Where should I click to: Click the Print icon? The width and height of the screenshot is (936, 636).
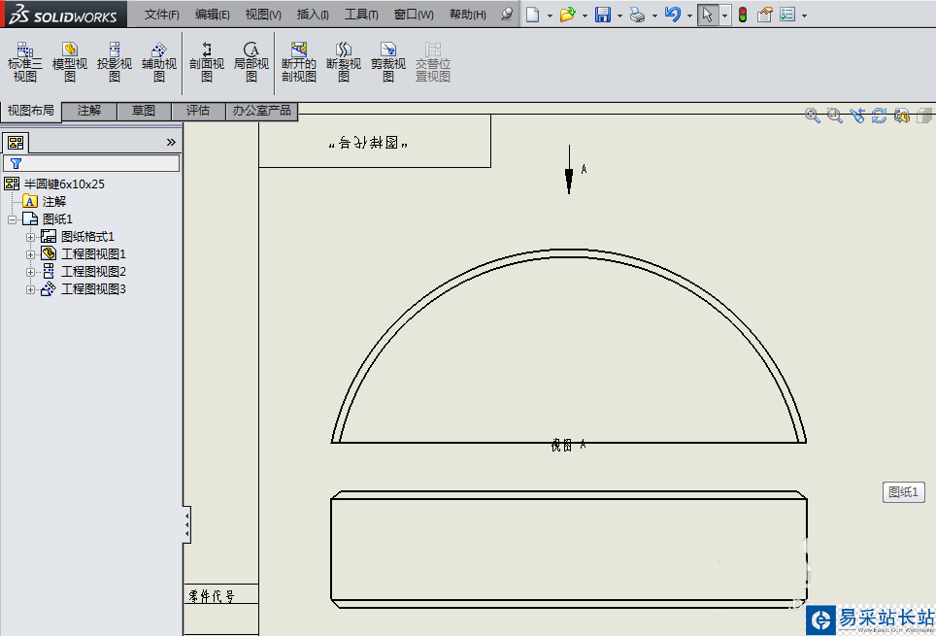point(638,15)
